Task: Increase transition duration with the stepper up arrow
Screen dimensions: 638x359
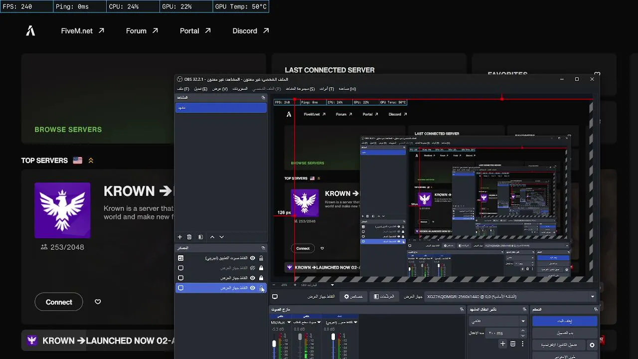Action: click(523, 331)
